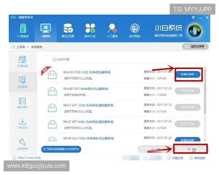Click the 镜像大小：4.15GB text
This screenshot has width=219, height=175.
[x=155, y=128]
